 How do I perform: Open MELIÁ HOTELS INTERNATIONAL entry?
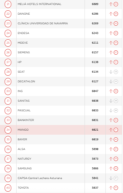pyautogui.click(x=39, y=4)
